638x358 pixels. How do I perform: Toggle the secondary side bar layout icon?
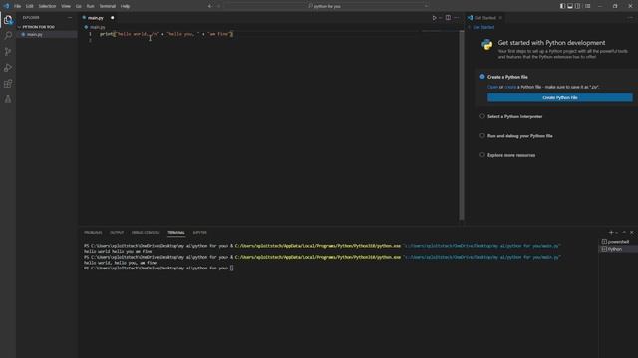pyautogui.click(x=578, y=6)
